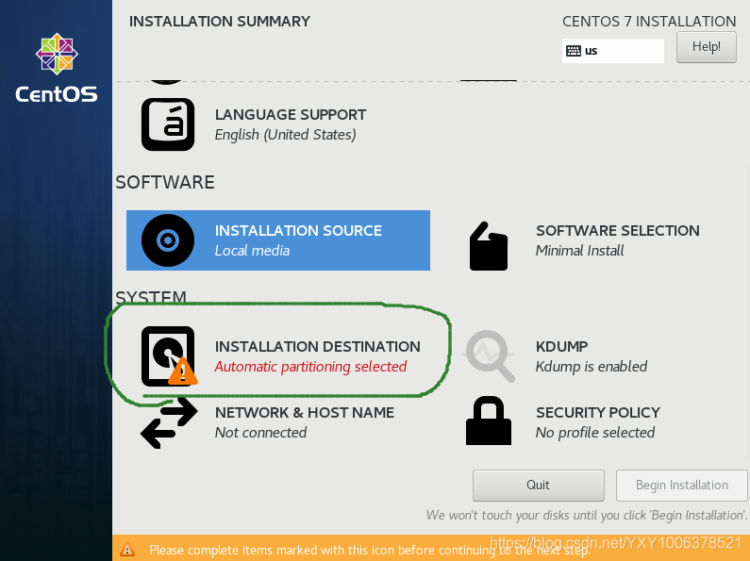The image size is (750, 561).
Task: Click Automatic partitioning selected warning text
Action: [x=310, y=367]
